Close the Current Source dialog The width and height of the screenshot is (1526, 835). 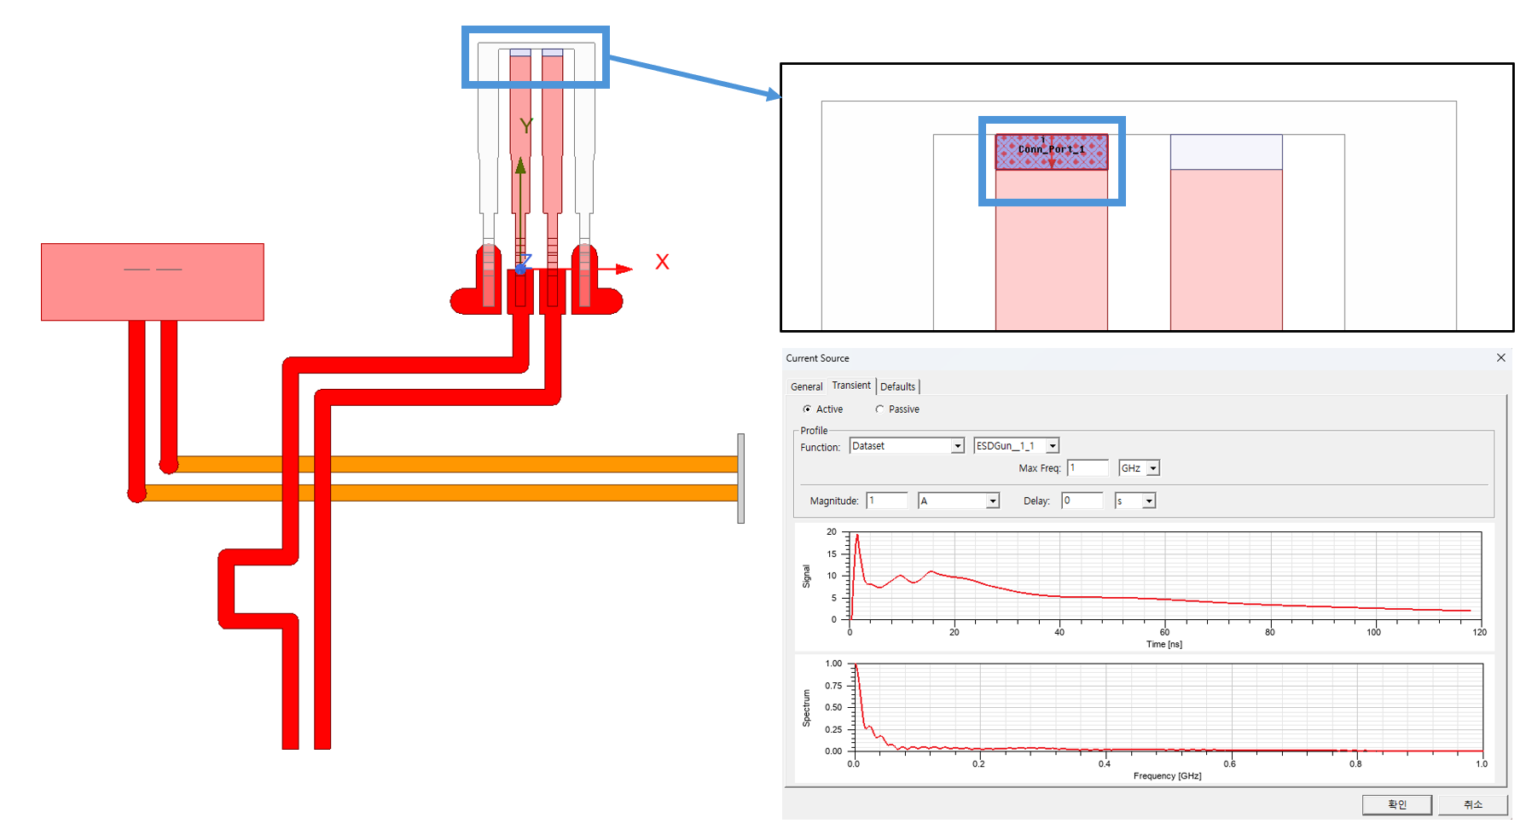(x=1500, y=358)
